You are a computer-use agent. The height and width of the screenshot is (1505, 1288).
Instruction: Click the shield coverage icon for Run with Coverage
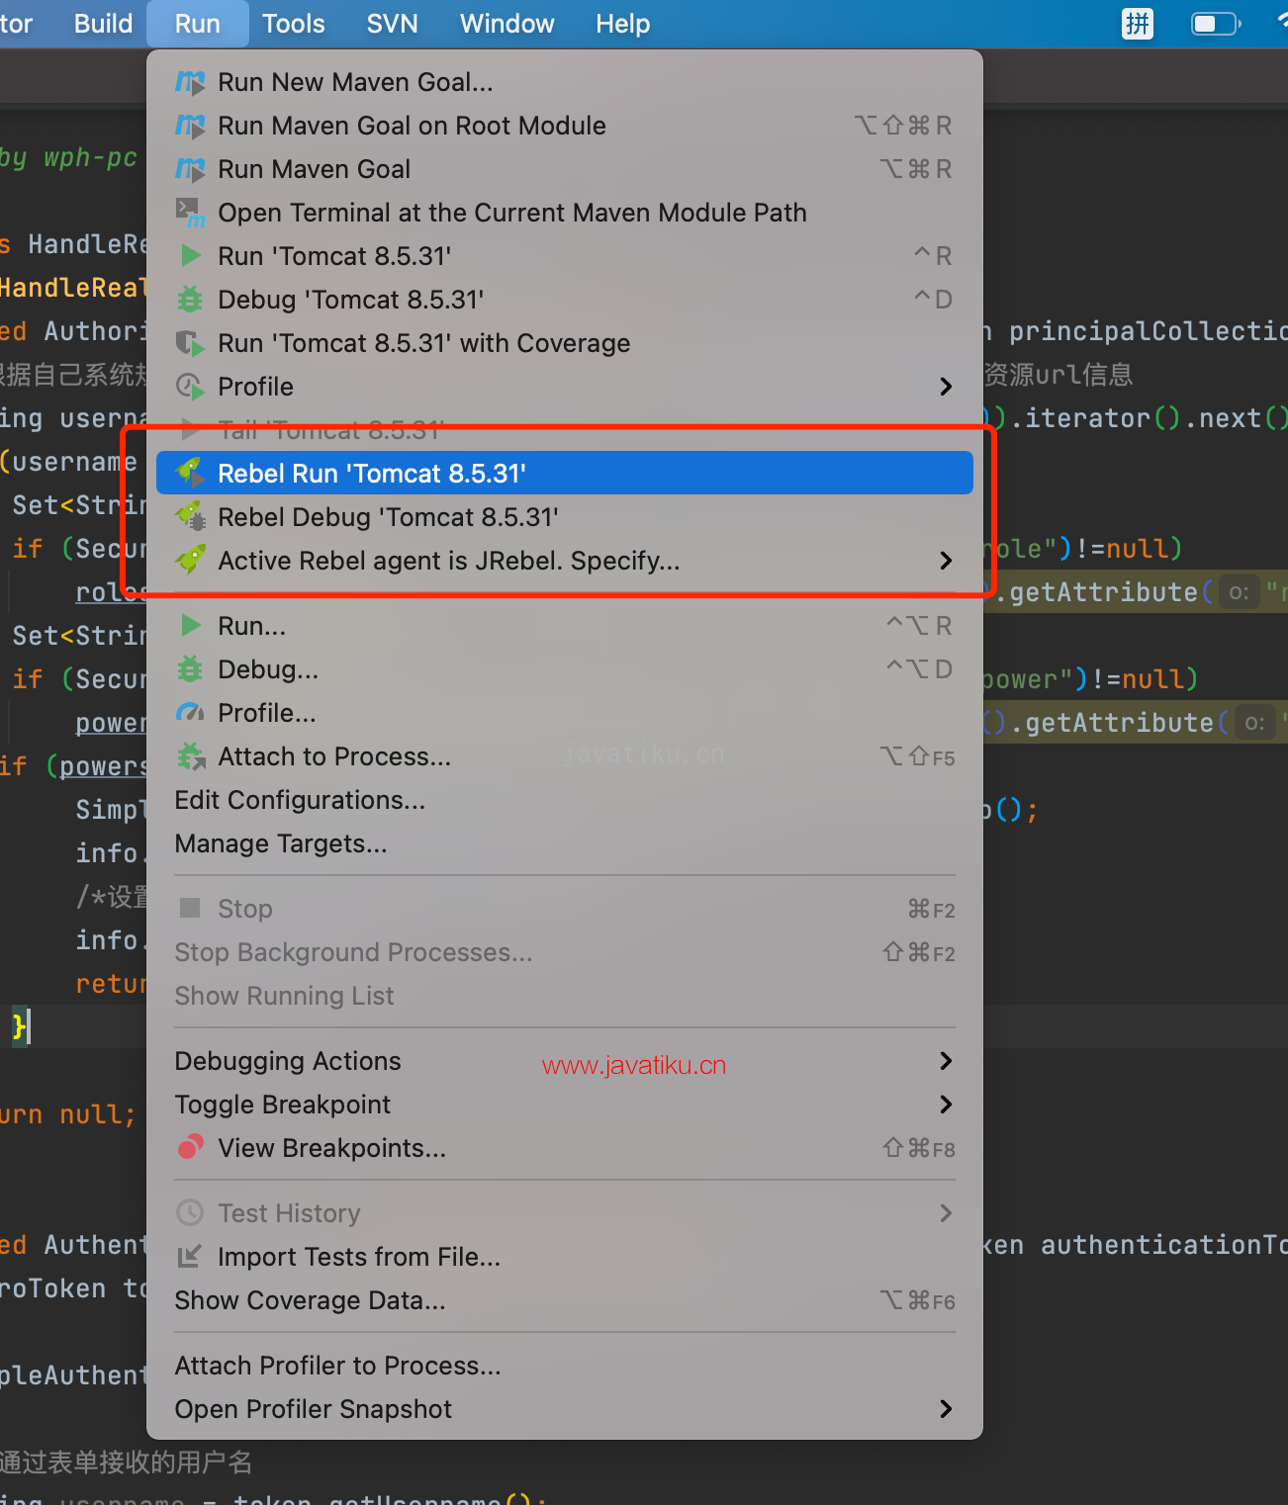click(190, 343)
